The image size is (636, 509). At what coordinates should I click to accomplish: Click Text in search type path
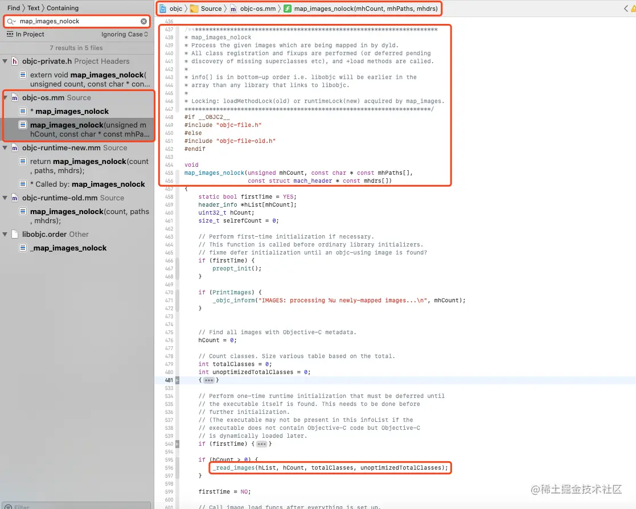[x=34, y=8]
